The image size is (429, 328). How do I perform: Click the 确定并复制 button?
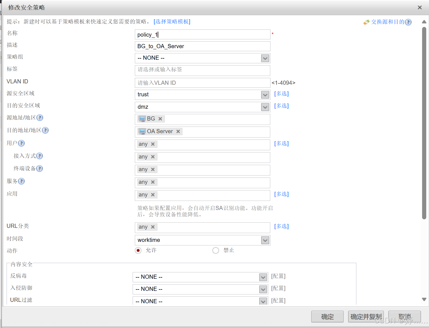pos(366,317)
